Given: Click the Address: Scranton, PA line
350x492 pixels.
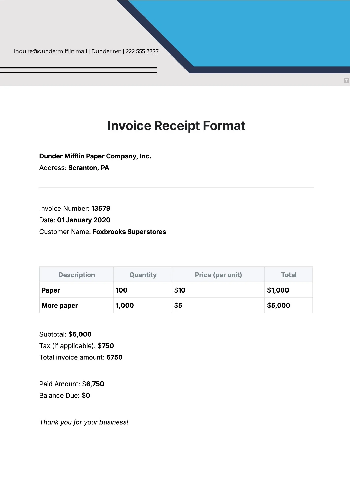Looking at the screenshot, I should coord(74,168).
